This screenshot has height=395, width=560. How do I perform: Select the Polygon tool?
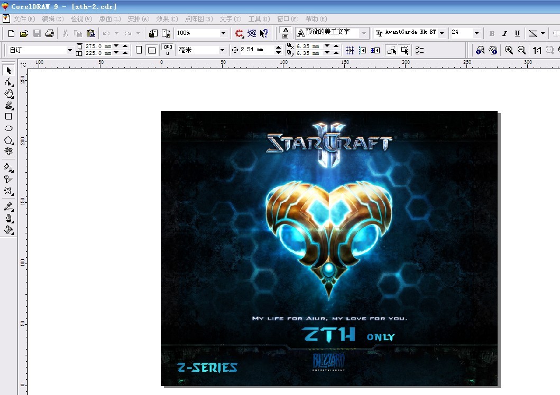(x=8, y=140)
